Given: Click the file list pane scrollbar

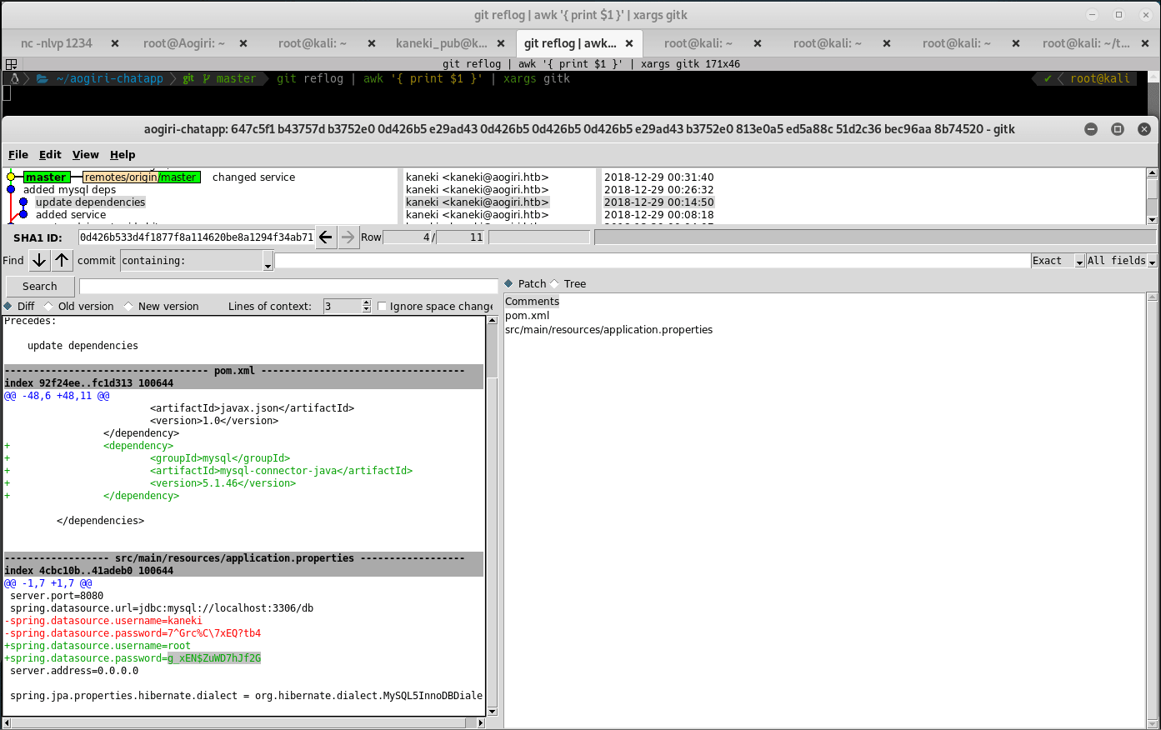Looking at the screenshot, I should 1152,510.
